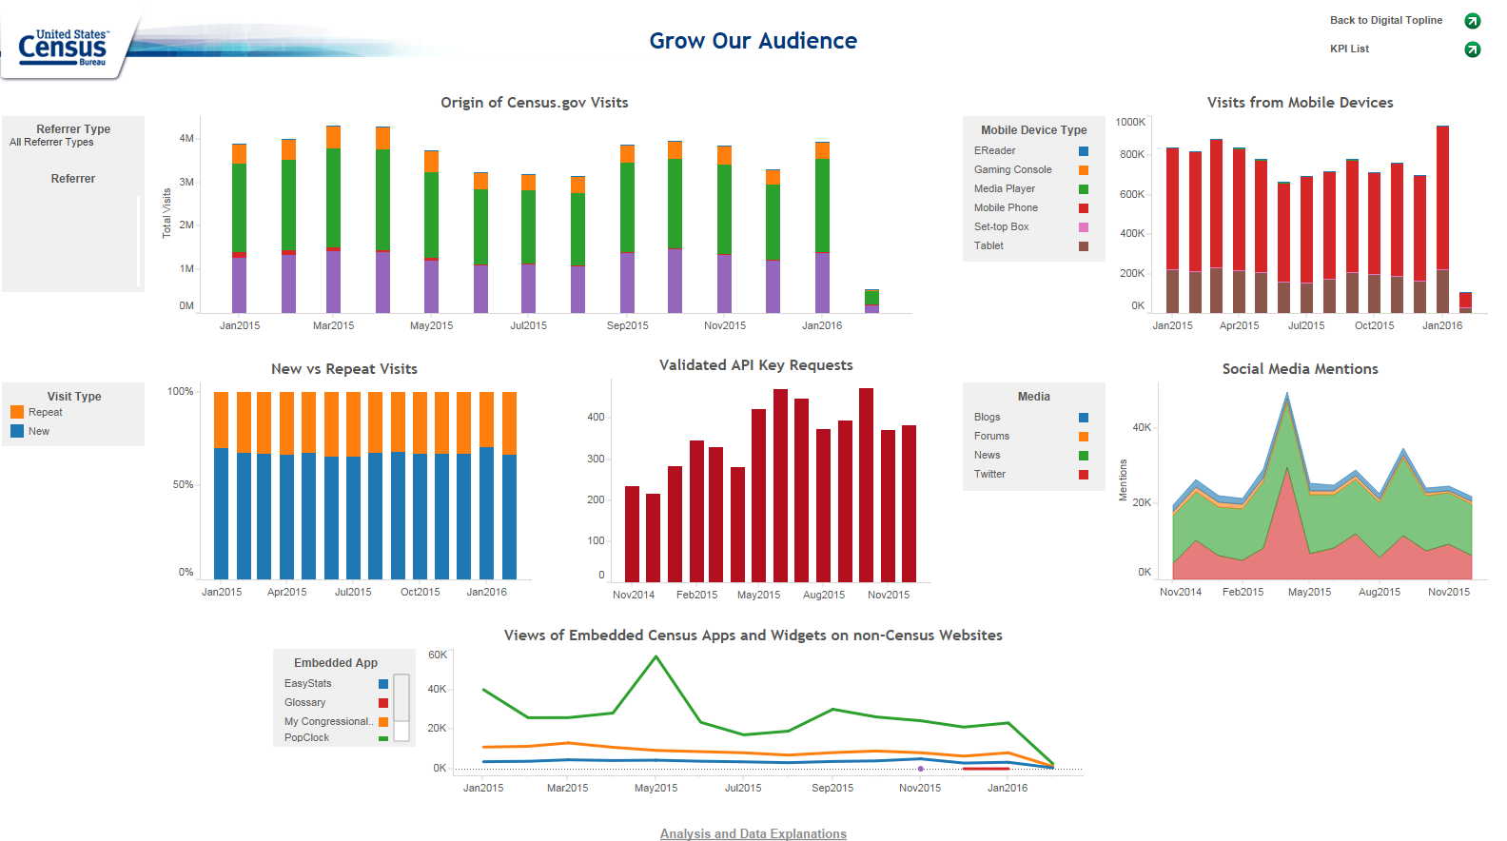Click the United States Census Bureau logo
Viewport: 1507px width, 841px height.
click(x=64, y=46)
